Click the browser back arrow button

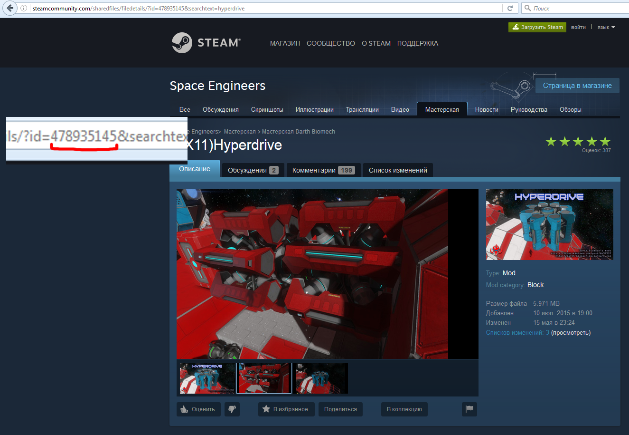(x=10, y=8)
